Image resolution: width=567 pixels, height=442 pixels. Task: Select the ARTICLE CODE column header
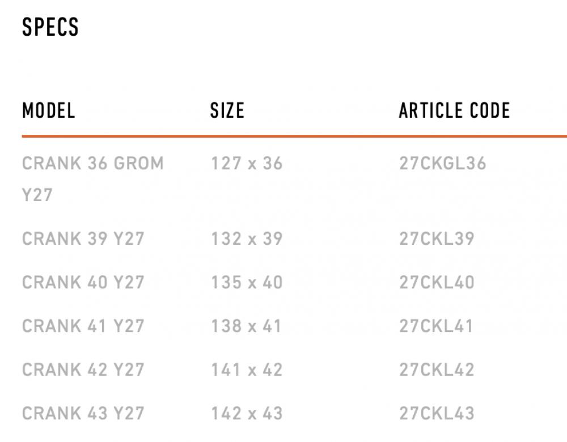click(455, 110)
